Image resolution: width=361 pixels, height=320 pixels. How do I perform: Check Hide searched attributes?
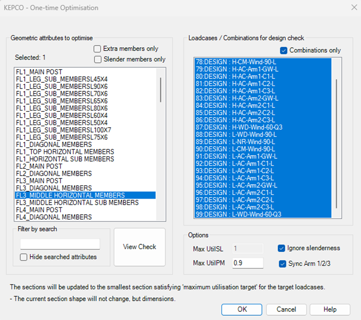pyautogui.click(x=24, y=257)
